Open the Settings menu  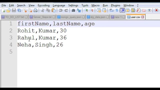coord(73,5)
